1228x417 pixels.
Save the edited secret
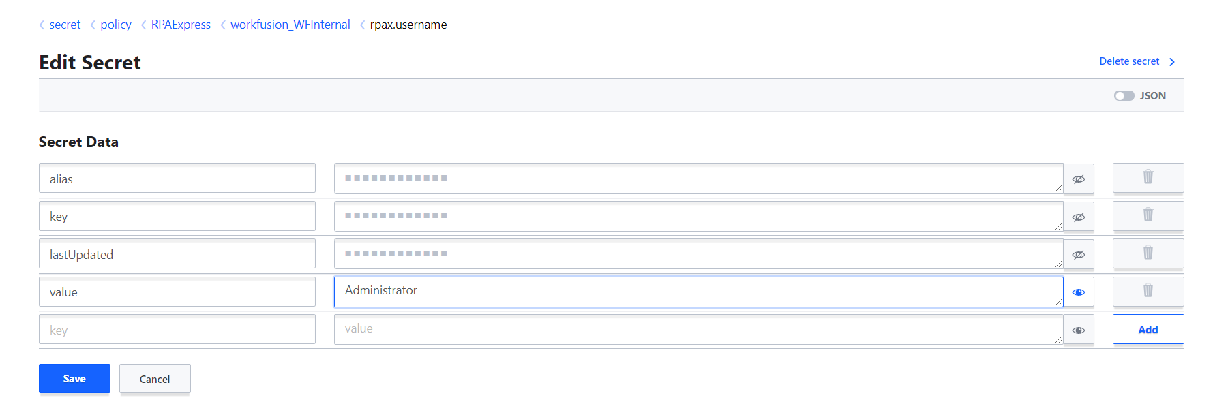point(74,379)
